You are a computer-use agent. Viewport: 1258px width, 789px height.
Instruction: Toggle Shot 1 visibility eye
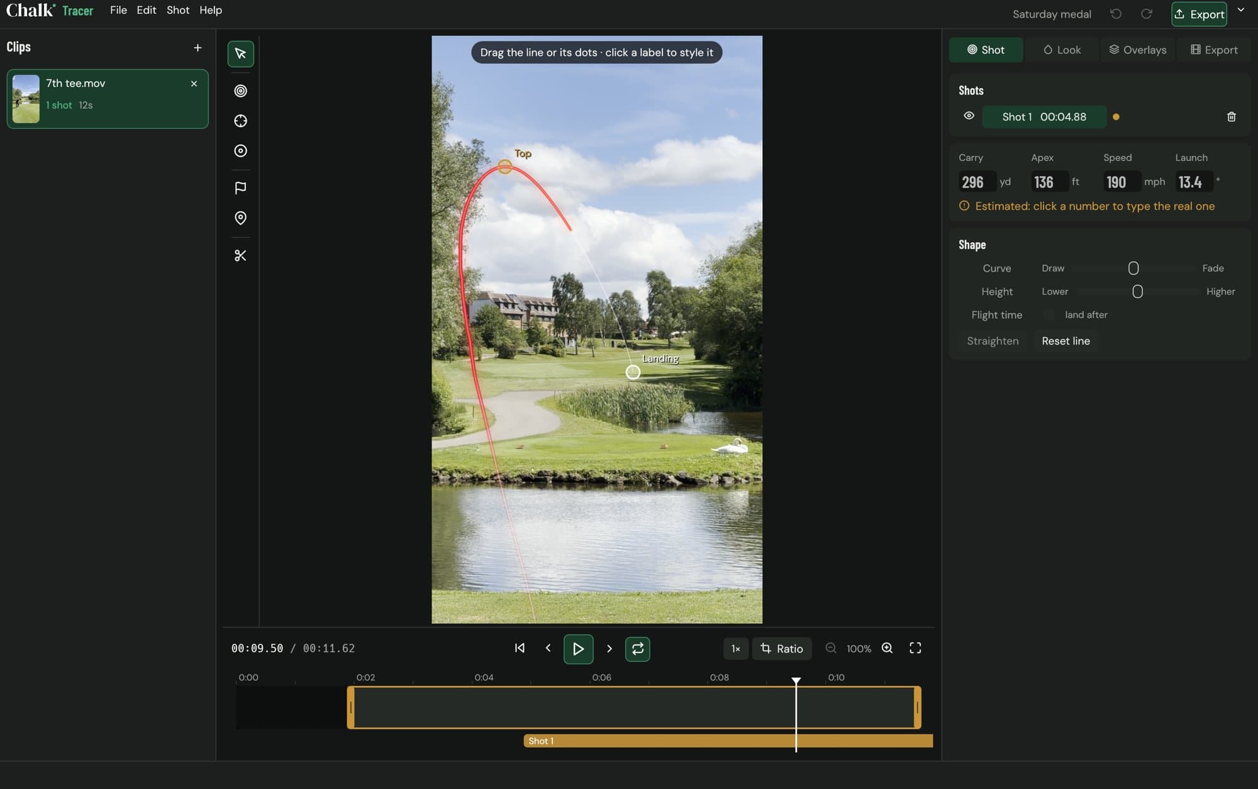pyautogui.click(x=969, y=116)
